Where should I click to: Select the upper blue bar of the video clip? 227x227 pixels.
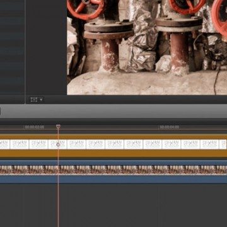(113, 163)
